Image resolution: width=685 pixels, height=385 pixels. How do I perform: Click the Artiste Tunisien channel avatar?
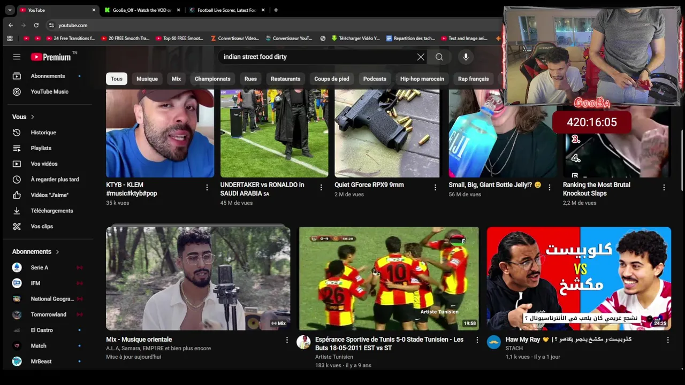coord(303,342)
